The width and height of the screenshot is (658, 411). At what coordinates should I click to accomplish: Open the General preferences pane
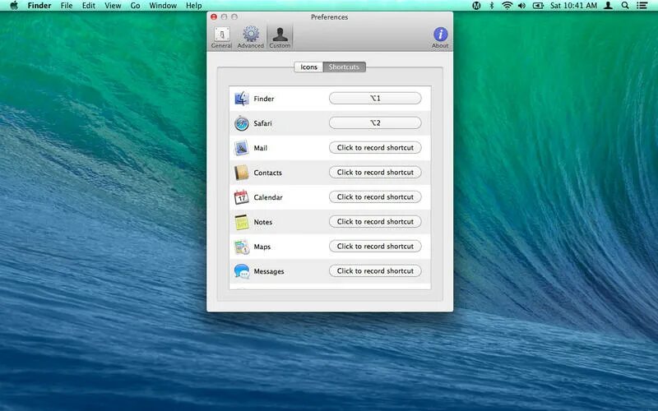coord(221,38)
